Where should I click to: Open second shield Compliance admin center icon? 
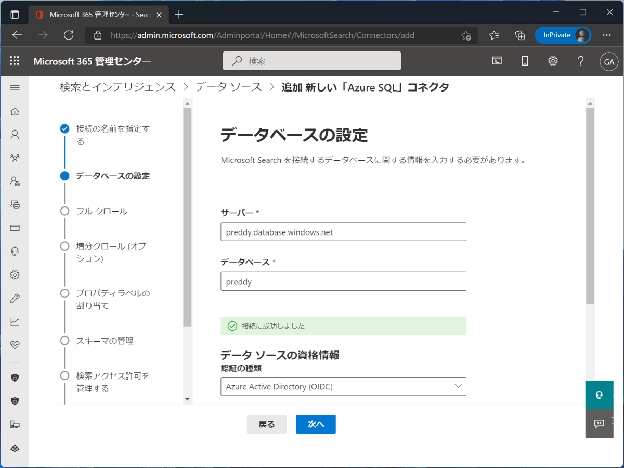click(x=15, y=401)
